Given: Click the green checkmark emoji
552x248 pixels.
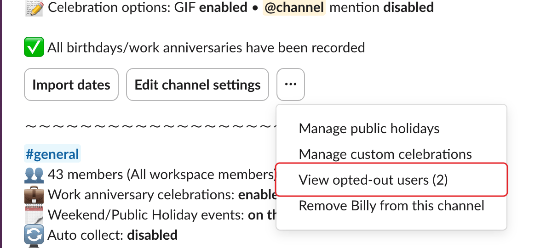Looking at the screenshot, I should (x=34, y=47).
